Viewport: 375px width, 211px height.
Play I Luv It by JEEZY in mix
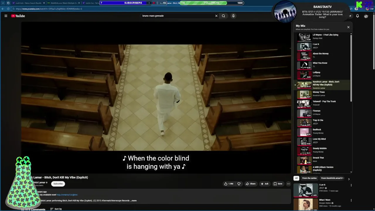click(x=324, y=46)
